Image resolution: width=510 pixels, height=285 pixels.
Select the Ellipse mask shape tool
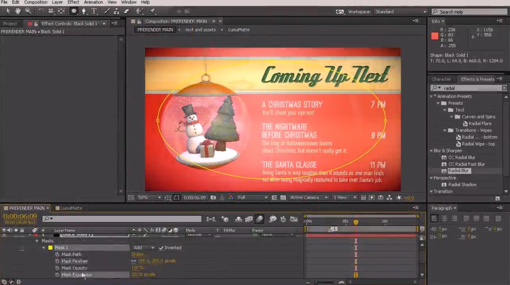click(x=74, y=11)
